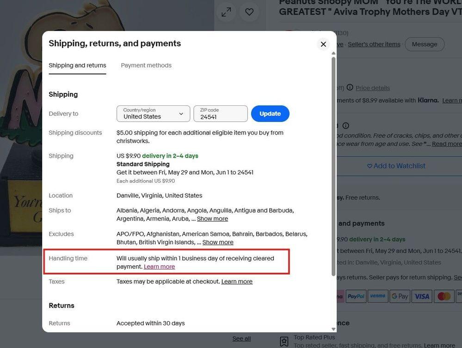Open the Country/region dropdown
Screen dimensions: 462x348
coord(153,114)
